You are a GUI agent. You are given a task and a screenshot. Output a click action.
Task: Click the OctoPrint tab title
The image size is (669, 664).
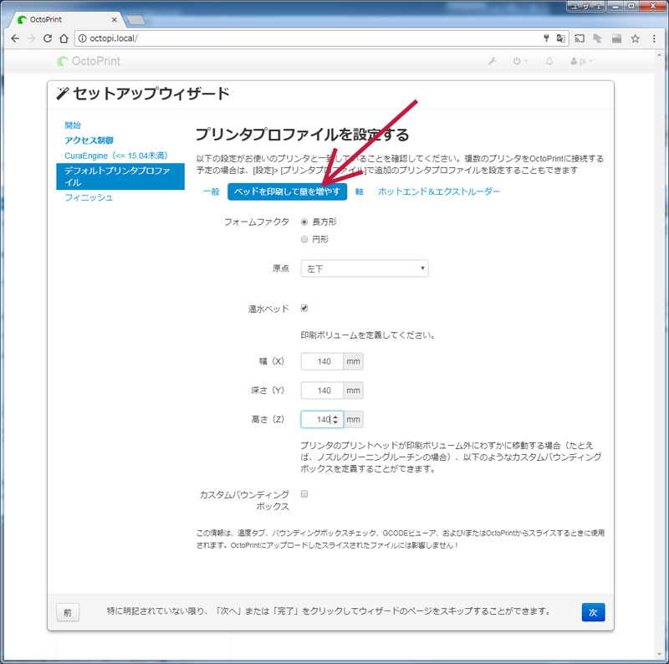click(x=46, y=19)
